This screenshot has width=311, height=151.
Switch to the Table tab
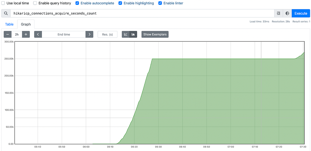pyautogui.click(x=9, y=24)
